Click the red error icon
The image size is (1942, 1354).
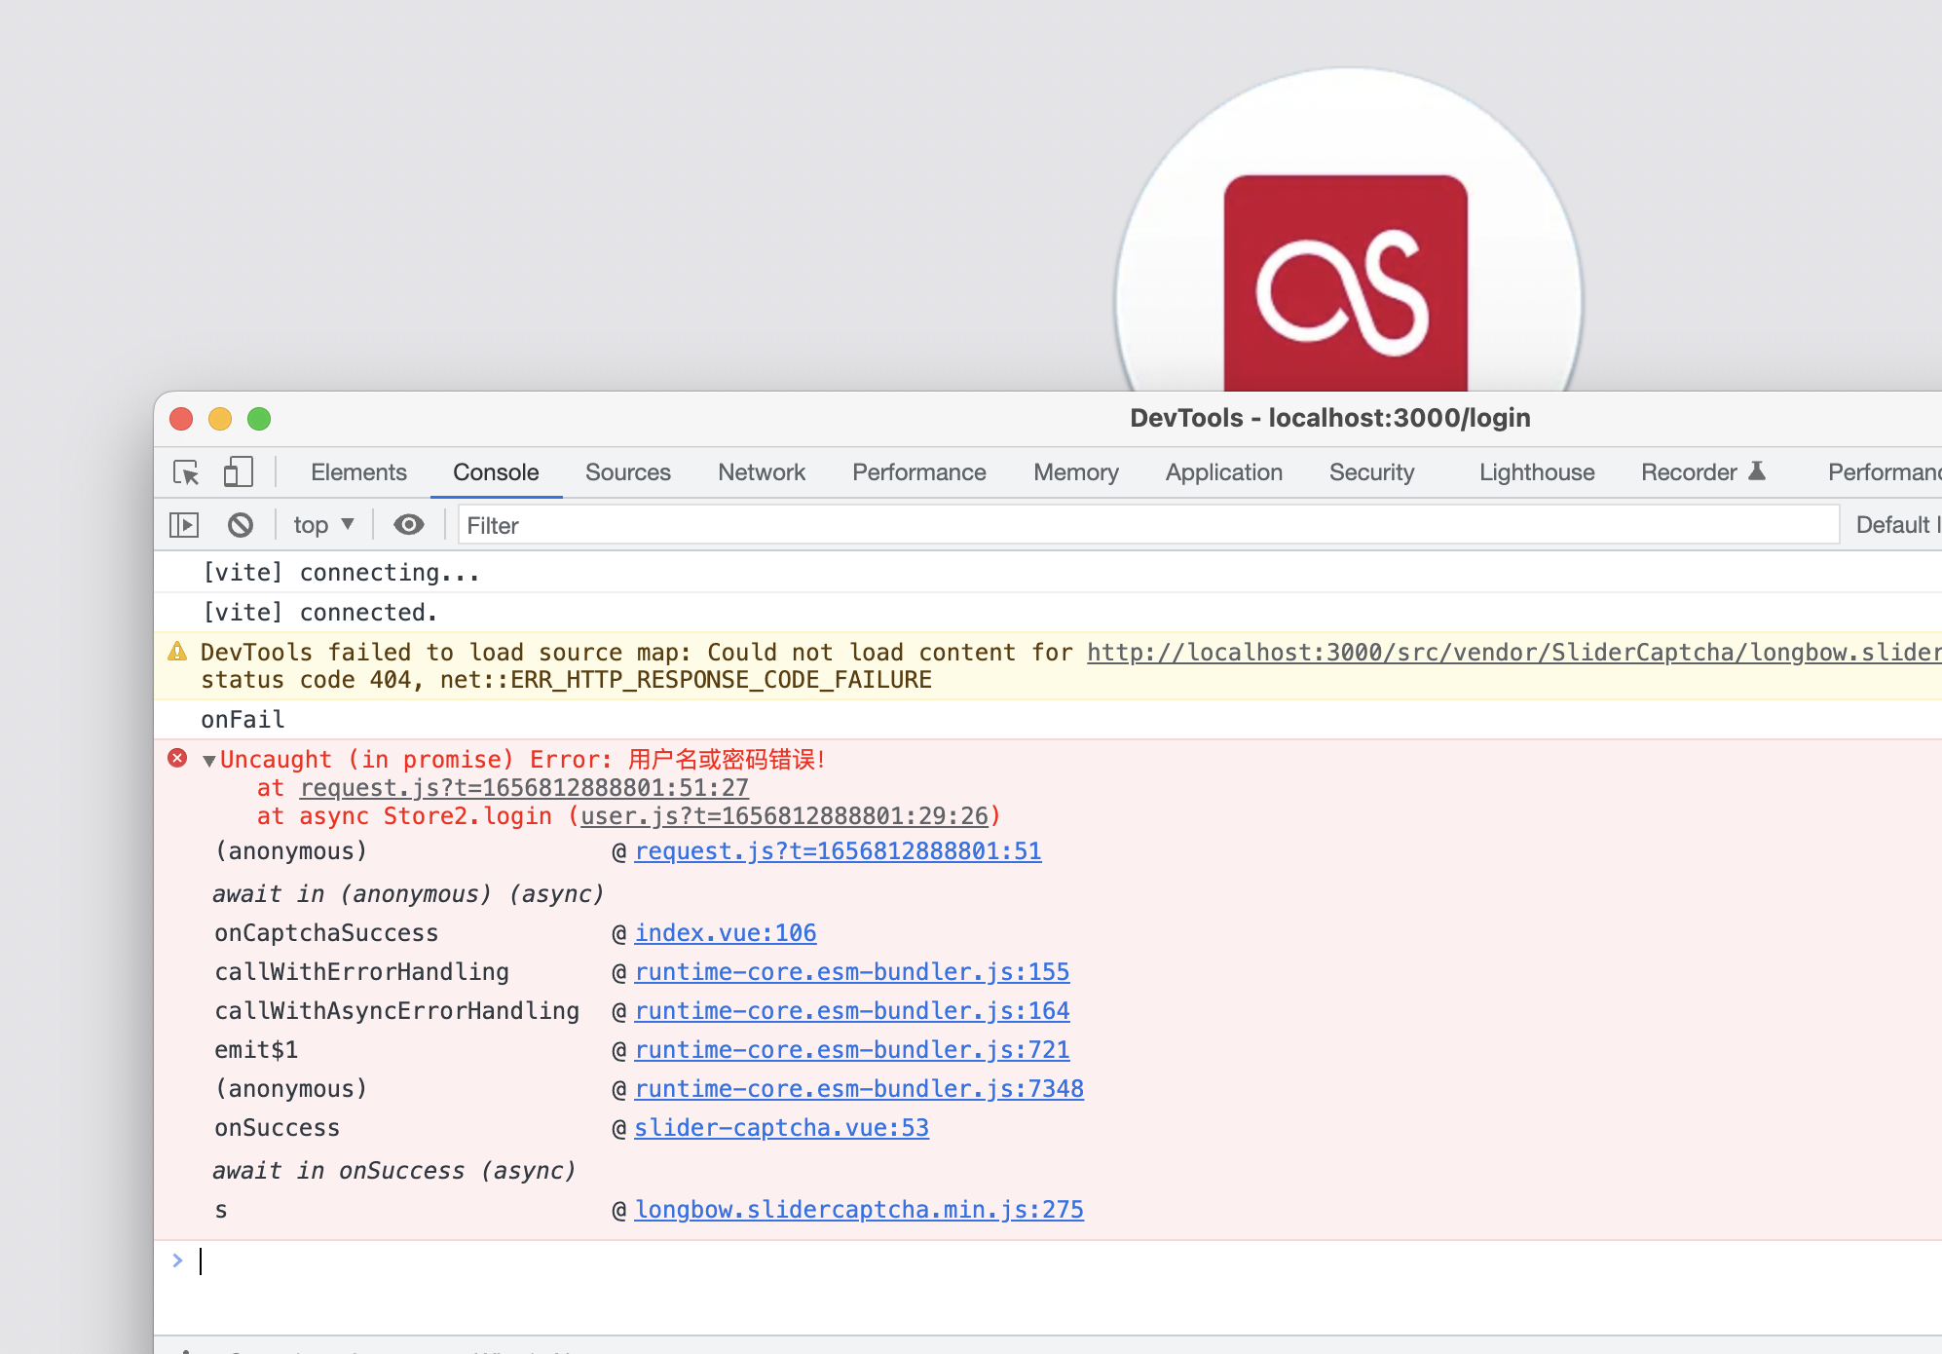(x=177, y=758)
